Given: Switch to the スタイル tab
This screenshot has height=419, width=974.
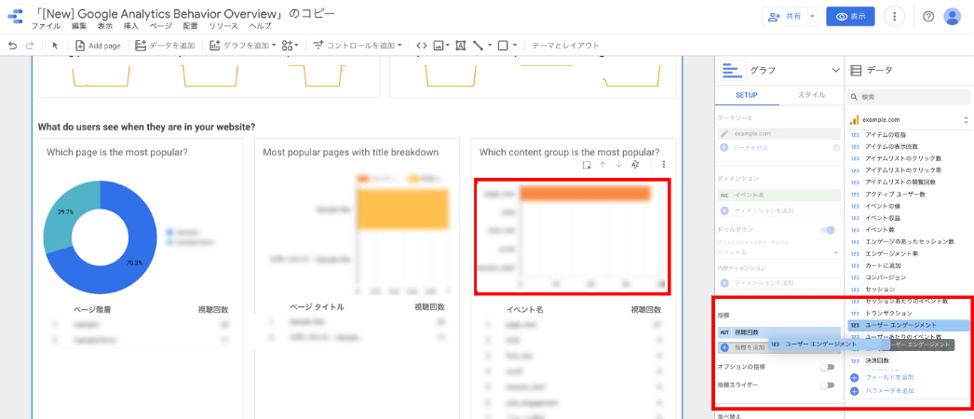Looking at the screenshot, I should point(811,95).
